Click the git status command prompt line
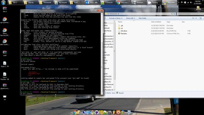204x115 pixels. coord(27,94)
